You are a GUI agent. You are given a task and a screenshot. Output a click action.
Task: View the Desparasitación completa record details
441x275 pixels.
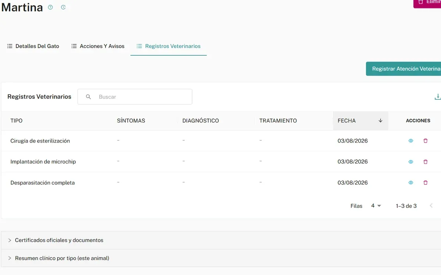tap(411, 183)
